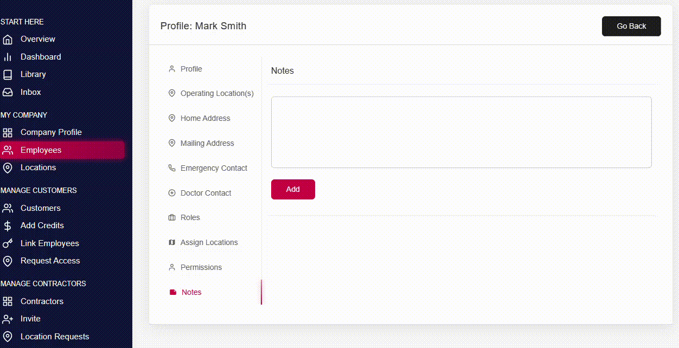This screenshot has width=679, height=348.
Task: Select the Mailing Address tab
Action: (x=207, y=143)
